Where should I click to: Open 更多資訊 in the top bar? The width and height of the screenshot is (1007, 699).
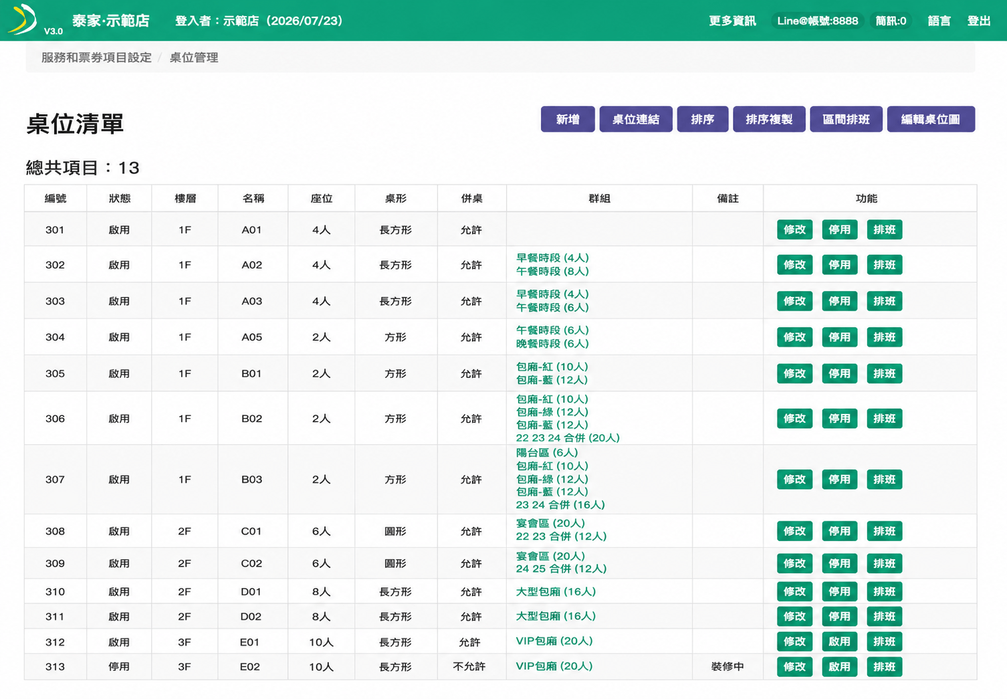click(732, 21)
